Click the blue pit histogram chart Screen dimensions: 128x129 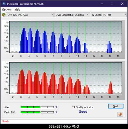pos(66,37)
